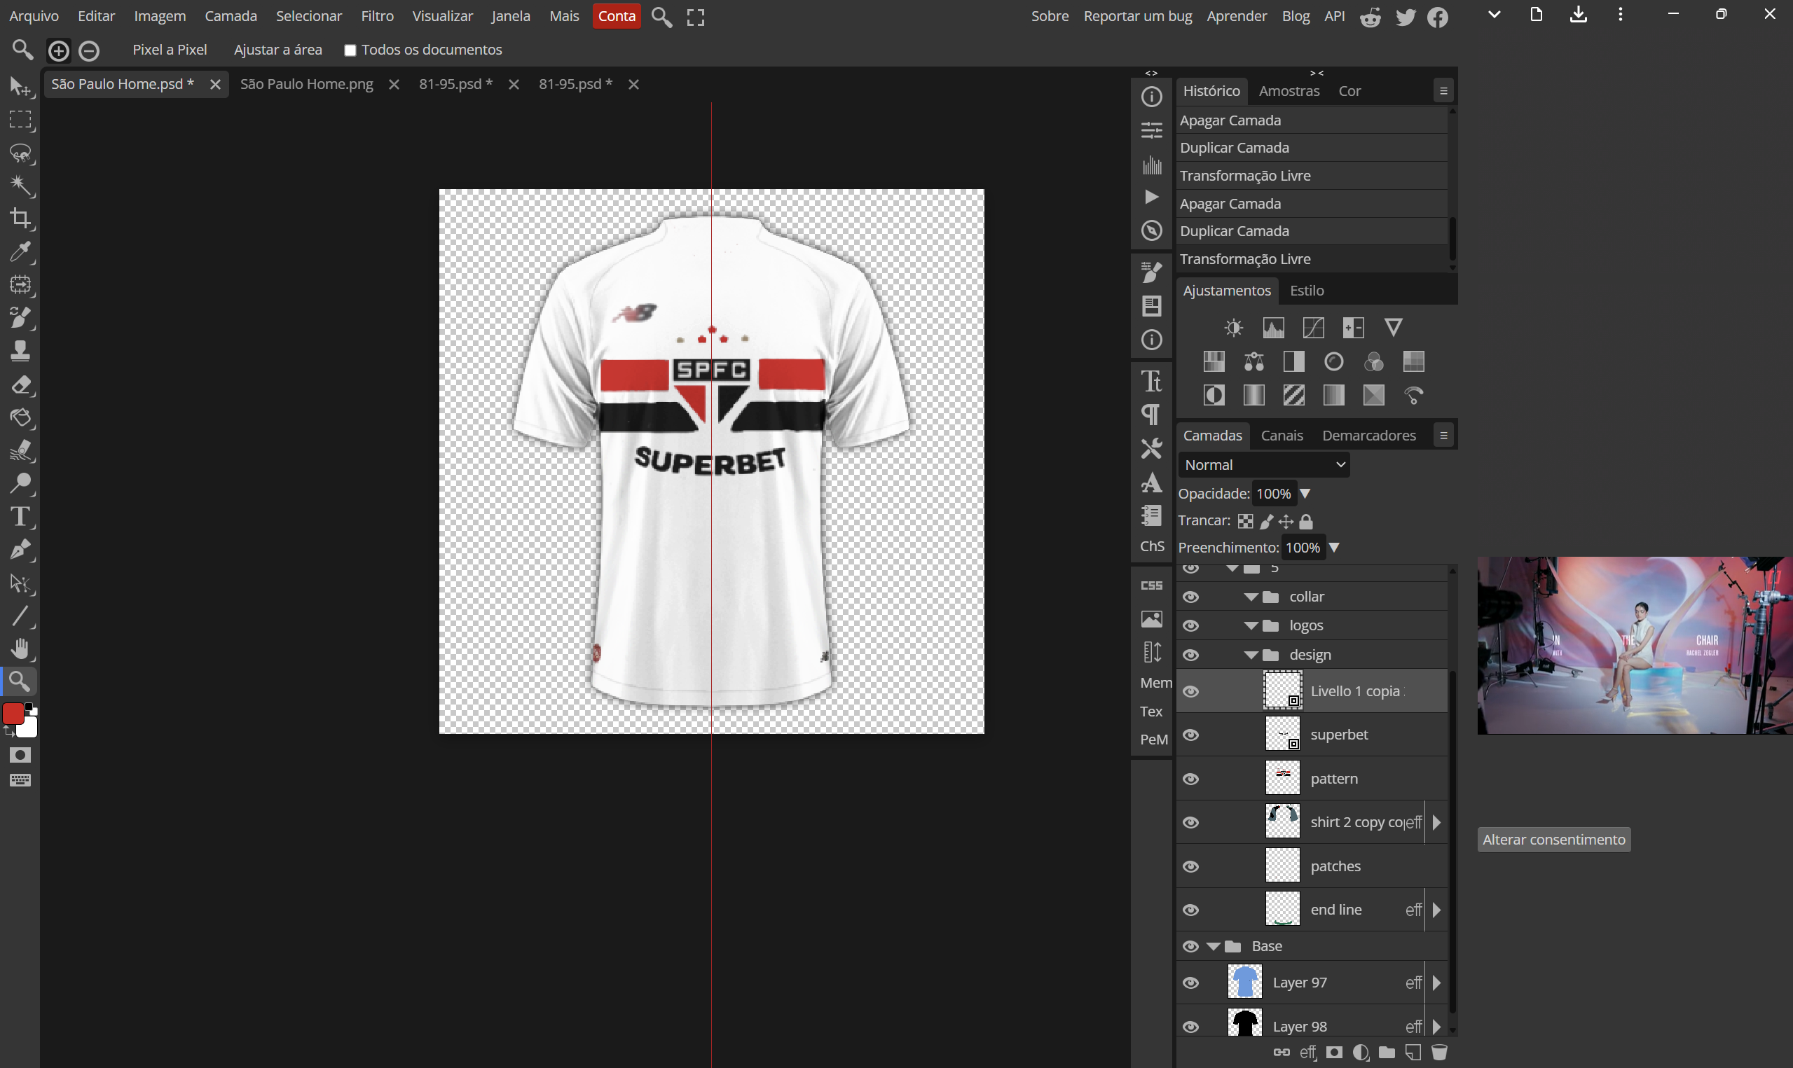
Task: Create new folder in layers panel
Action: [1387, 1052]
